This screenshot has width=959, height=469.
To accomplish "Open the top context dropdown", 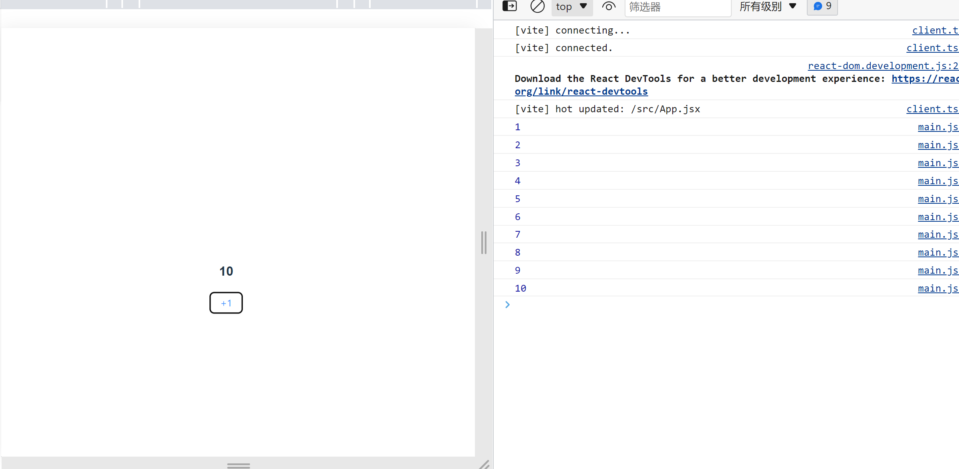I will [572, 7].
